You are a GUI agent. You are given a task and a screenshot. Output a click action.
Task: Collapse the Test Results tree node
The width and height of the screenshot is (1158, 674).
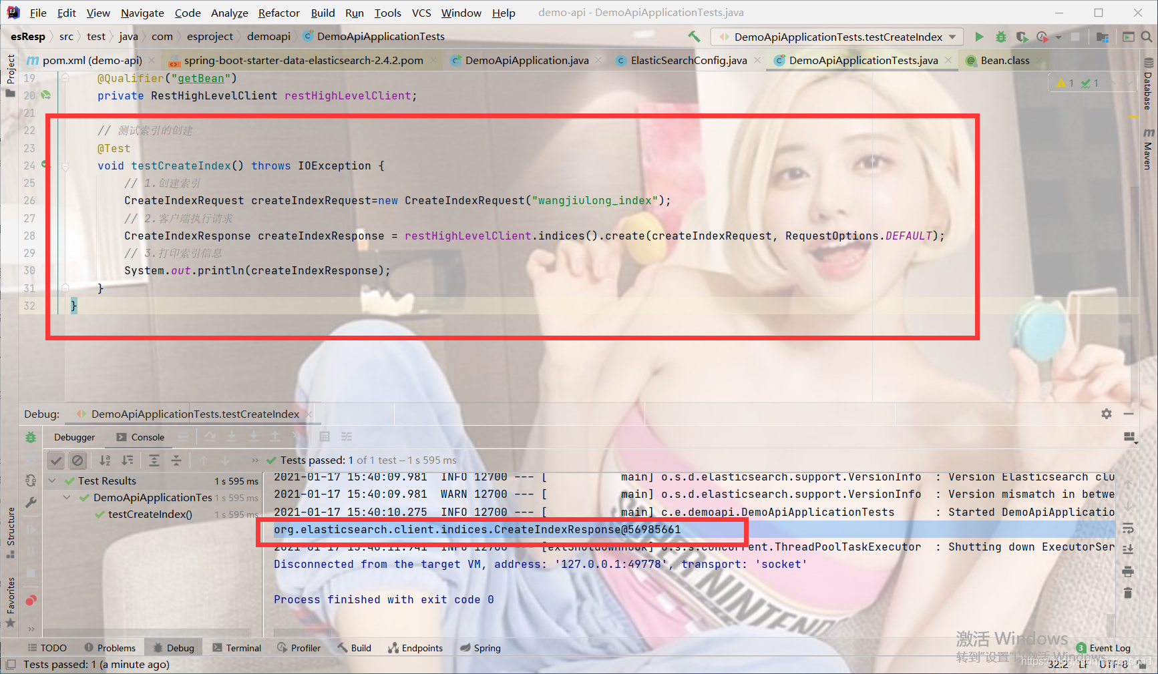52,480
